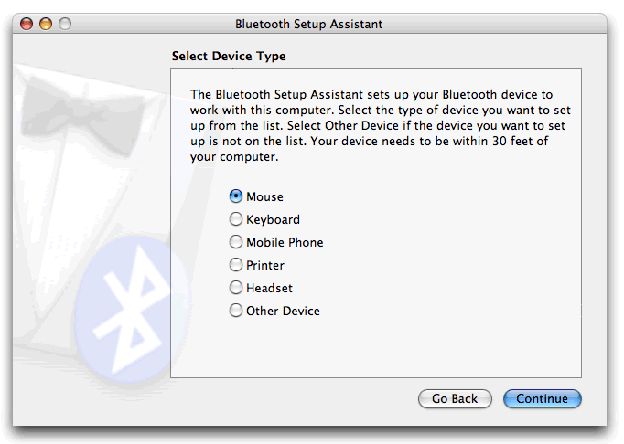This screenshot has height=444, width=624.
Task: Click the Printer option label text
Action: point(265,265)
